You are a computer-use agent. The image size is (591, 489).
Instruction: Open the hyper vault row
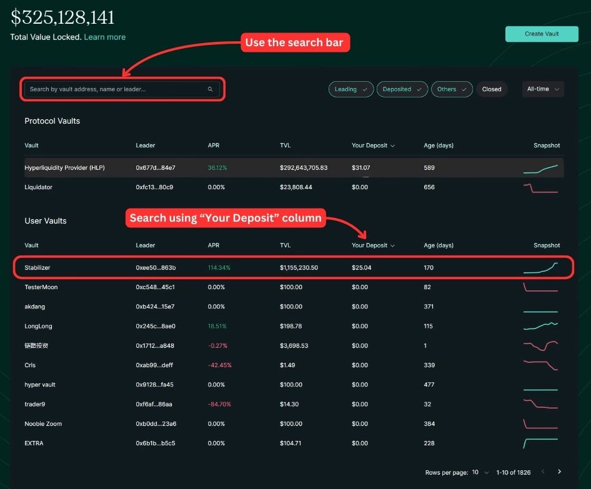coord(294,385)
